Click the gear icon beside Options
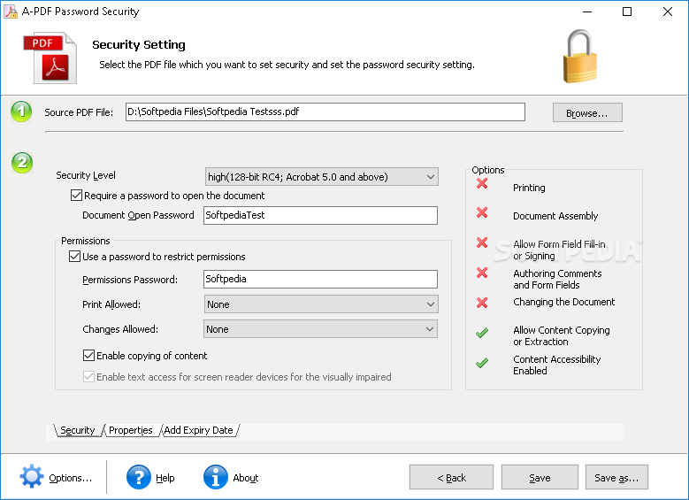 tap(32, 477)
